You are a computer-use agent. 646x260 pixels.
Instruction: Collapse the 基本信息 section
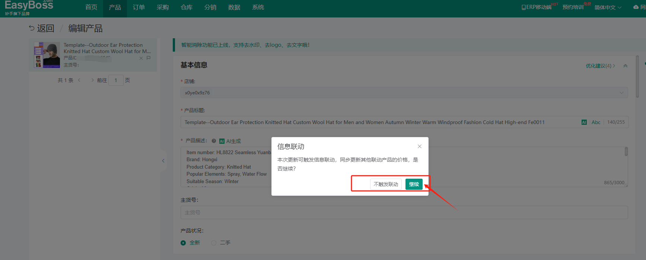(x=626, y=66)
